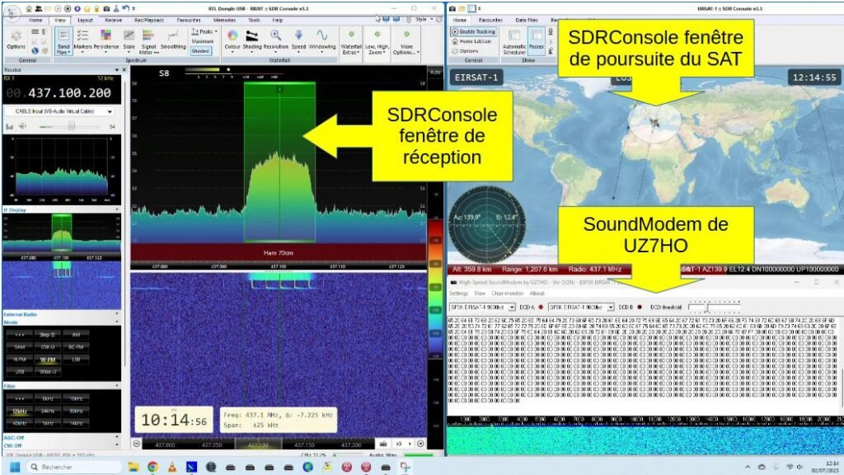
Task: Select the BC-FM mode button
Action: (76, 347)
